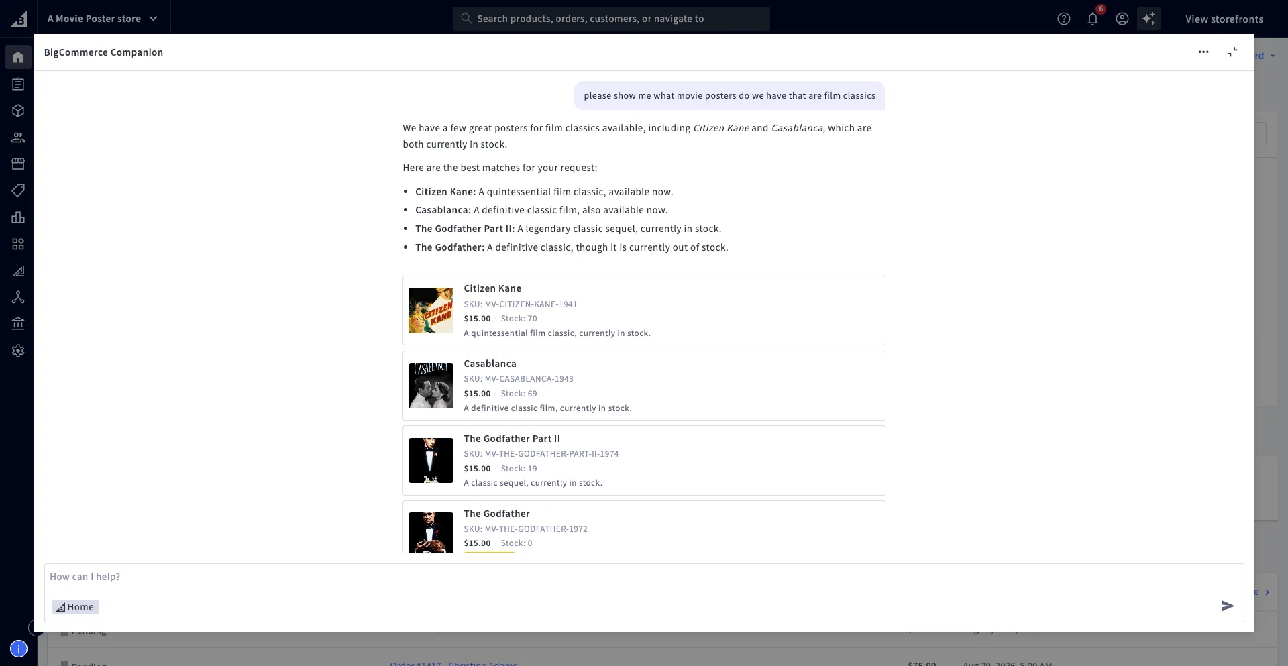Click the Stock: 0 value
The height and width of the screenshot is (666, 1288).
click(517, 543)
